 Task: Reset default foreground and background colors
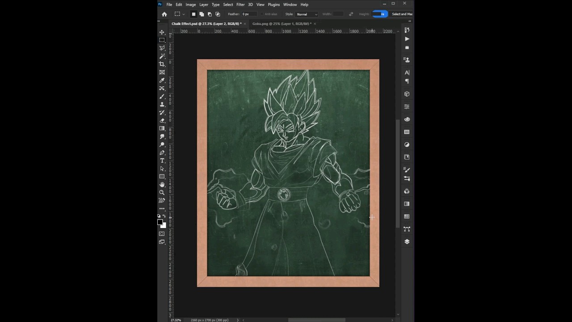click(x=159, y=216)
